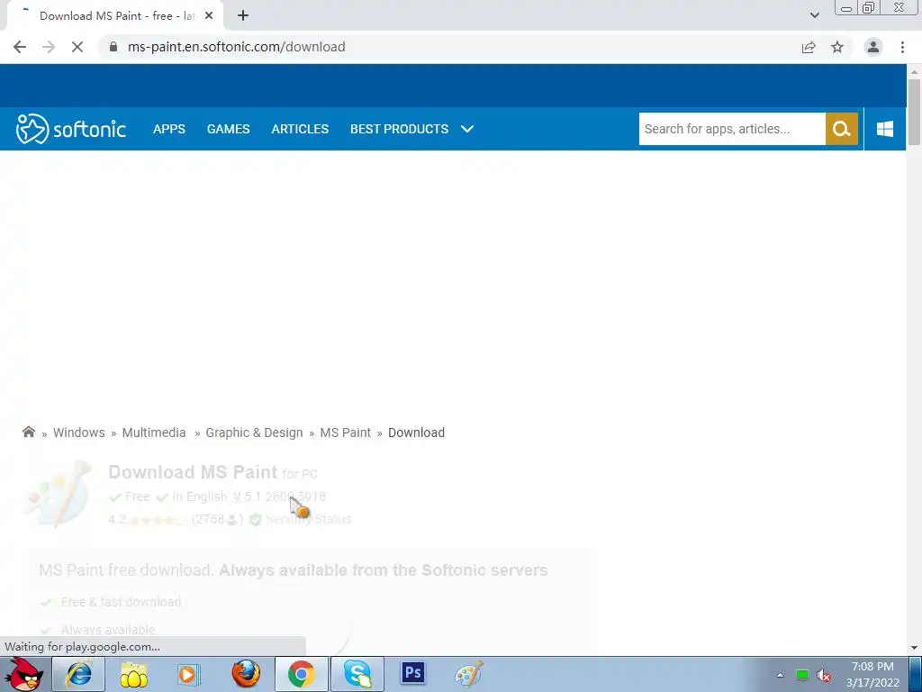Close the Download MS Paint tab

(209, 16)
